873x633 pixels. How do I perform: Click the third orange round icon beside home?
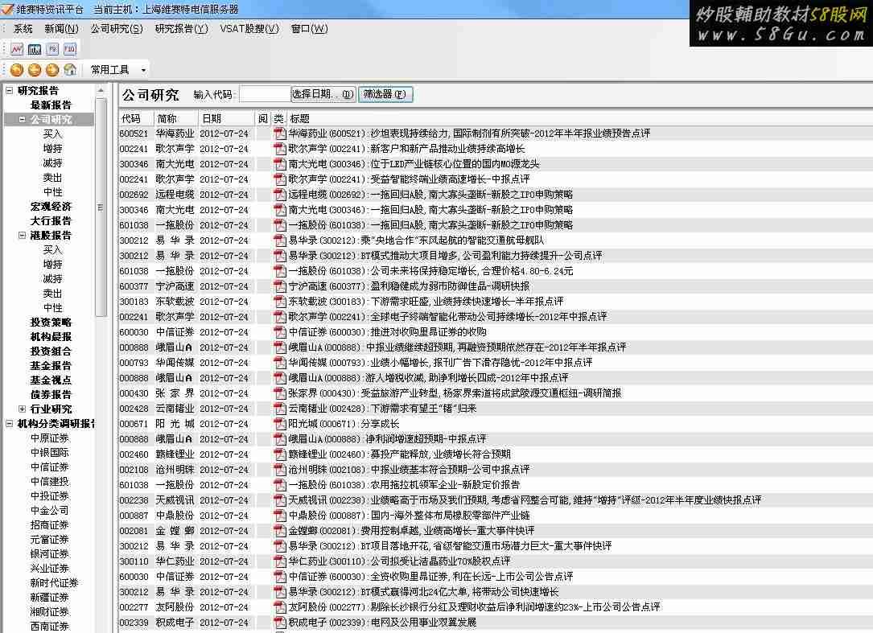[x=52, y=70]
